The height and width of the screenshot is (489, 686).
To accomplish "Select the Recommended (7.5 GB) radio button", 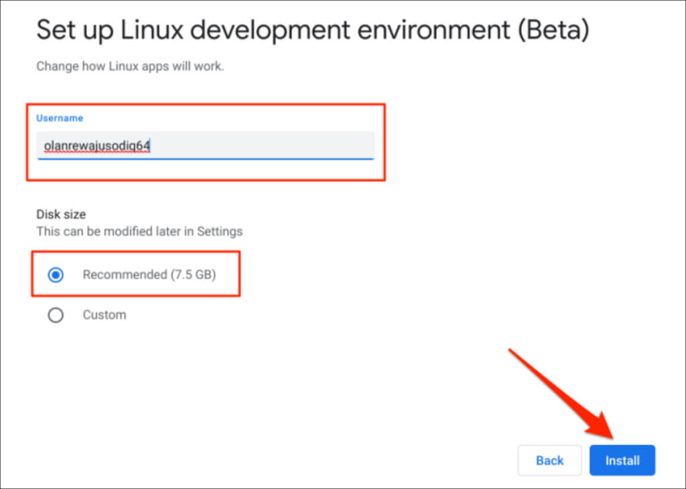I will 56,274.
